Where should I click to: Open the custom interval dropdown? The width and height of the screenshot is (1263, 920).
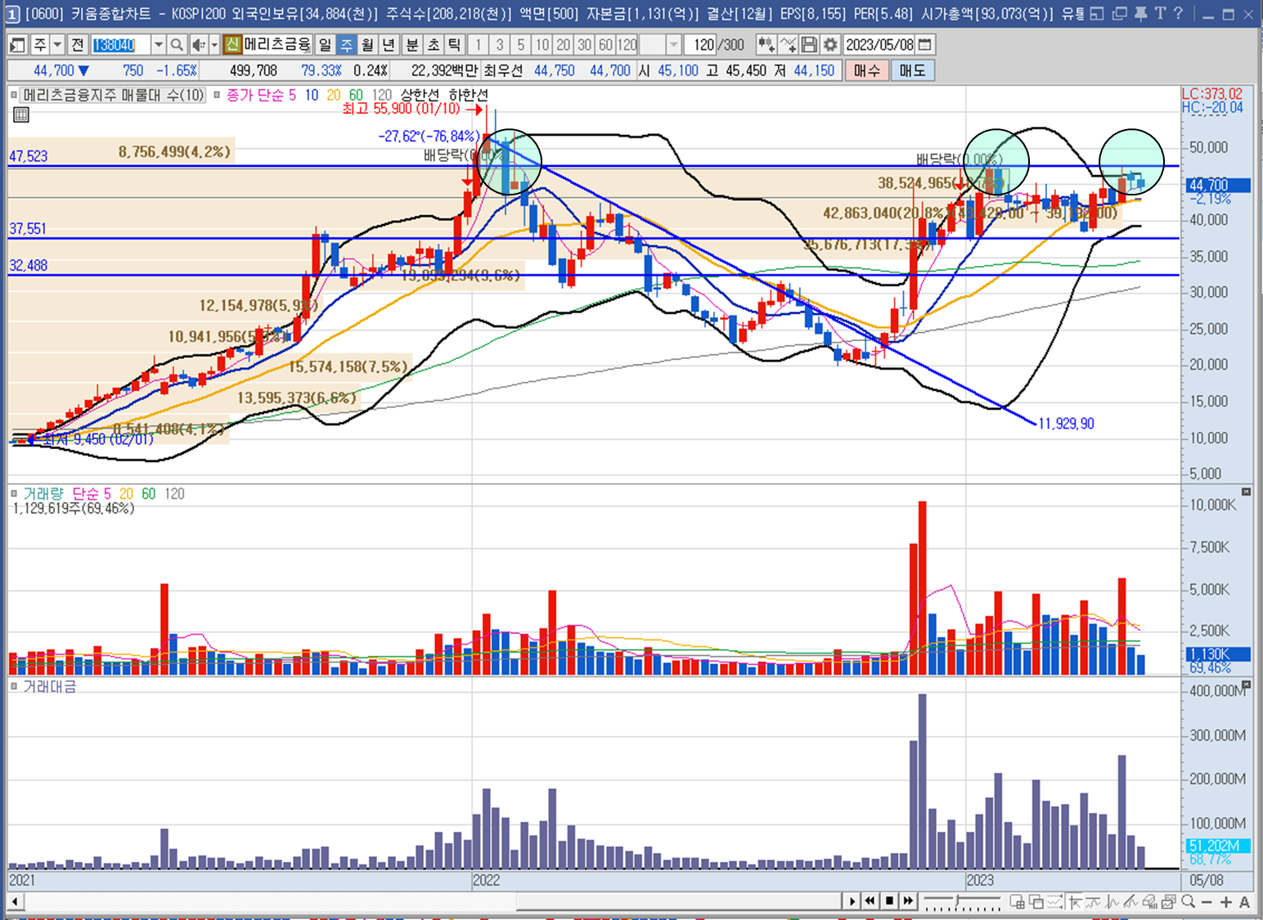(x=673, y=45)
